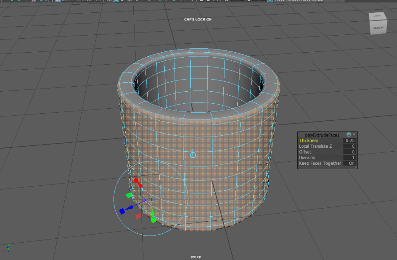Click the red plane handle on manipulator
Viewport: 397px width, 260px height.
coord(138,216)
